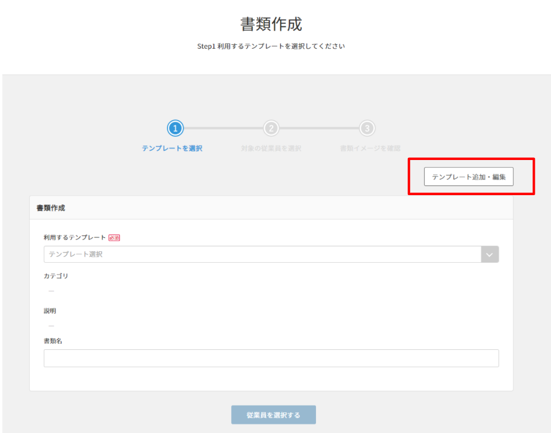The image size is (551, 433).
Task: Click the step 3 circle indicator
Action: (367, 128)
